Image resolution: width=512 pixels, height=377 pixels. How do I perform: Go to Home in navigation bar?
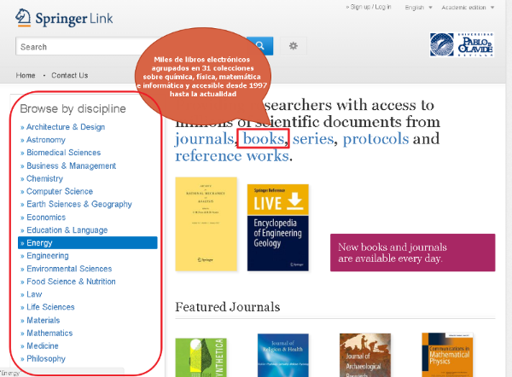[26, 75]
